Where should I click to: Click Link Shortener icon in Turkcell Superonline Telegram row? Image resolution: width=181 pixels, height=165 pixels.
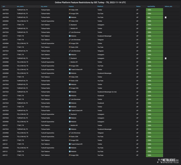pos(70,133)
